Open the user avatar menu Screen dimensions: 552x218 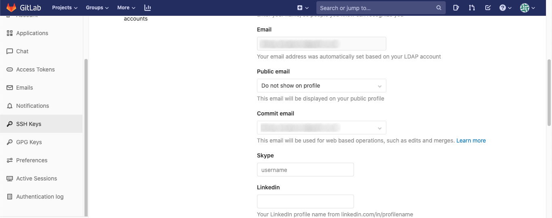(527, 8)
